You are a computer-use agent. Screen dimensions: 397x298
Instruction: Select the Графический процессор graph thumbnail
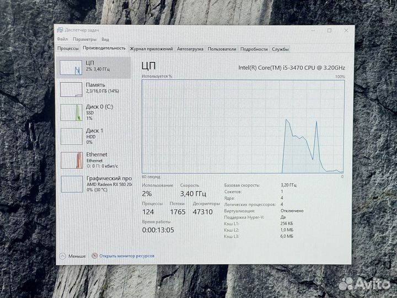coord(72,184)
